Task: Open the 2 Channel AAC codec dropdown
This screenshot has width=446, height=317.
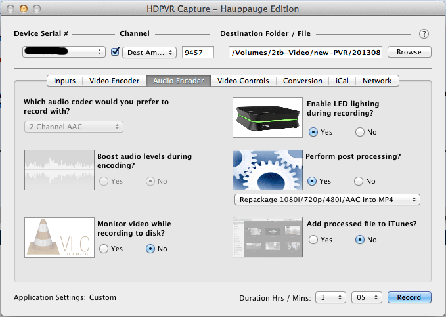Action: click(74, 127)
